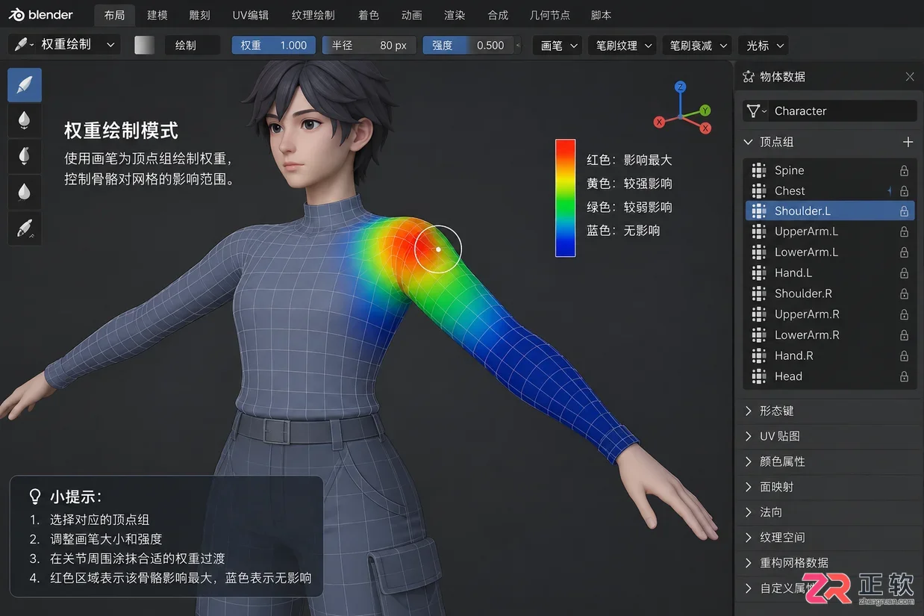The image size is (924, 616).
Task: Click the brush preview thumbnail next to 绘制
Action: point(144,45)
